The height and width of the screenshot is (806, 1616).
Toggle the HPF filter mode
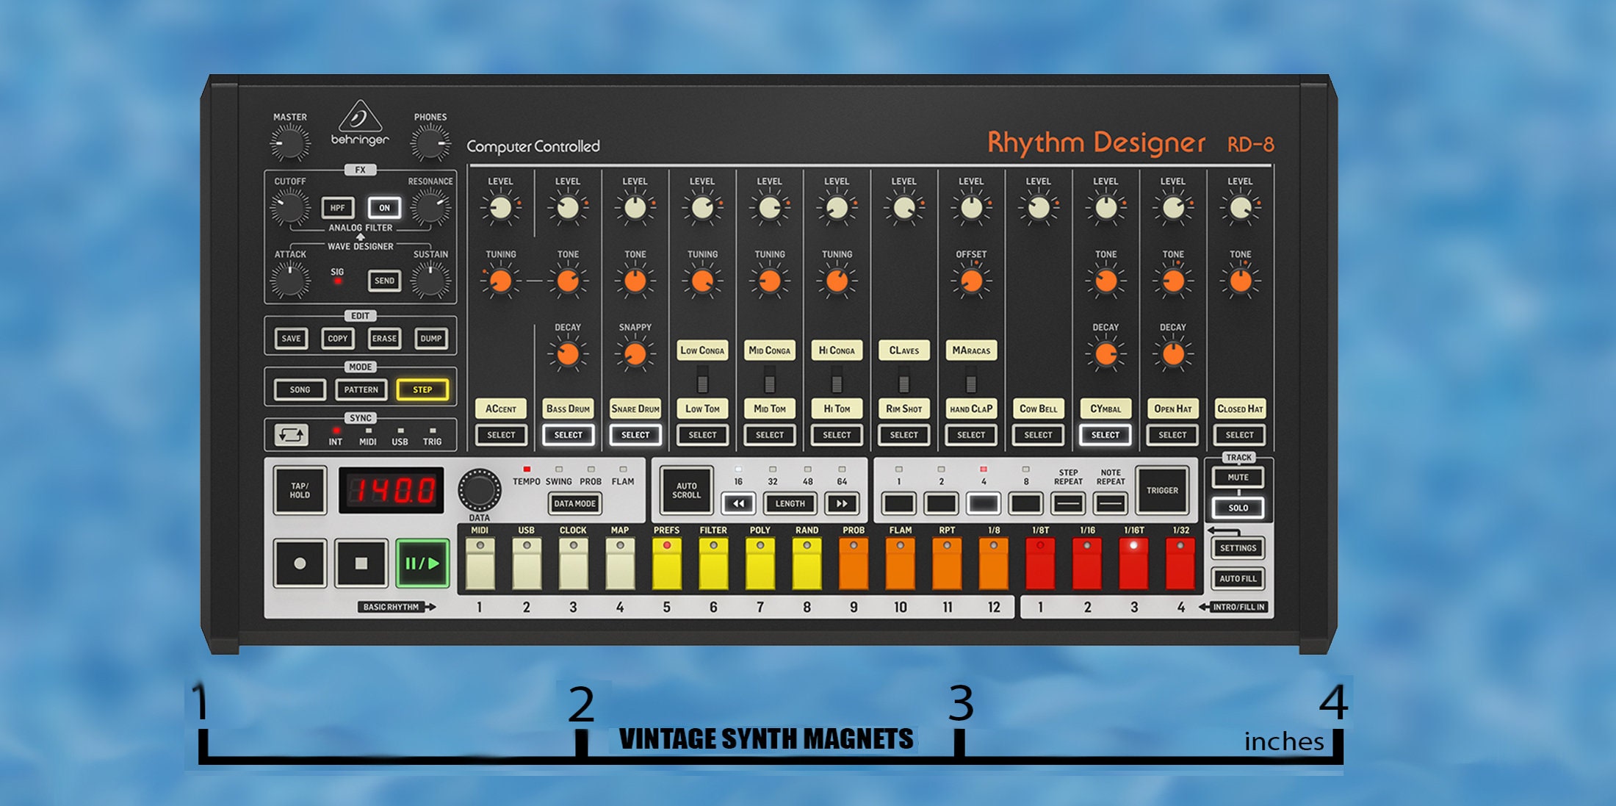(337, 208)
